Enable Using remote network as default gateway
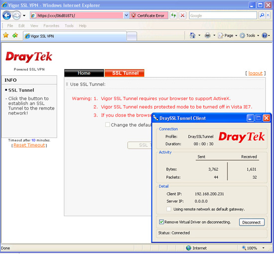274x254 pixels. (169, 209)
